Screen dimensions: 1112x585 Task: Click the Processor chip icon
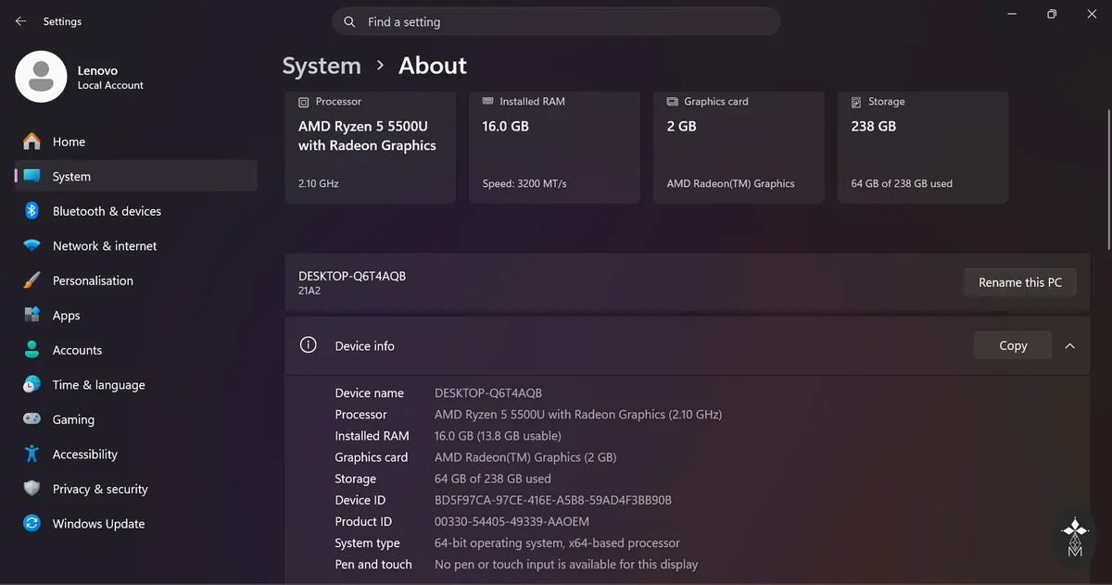click(x=303, y=102)
